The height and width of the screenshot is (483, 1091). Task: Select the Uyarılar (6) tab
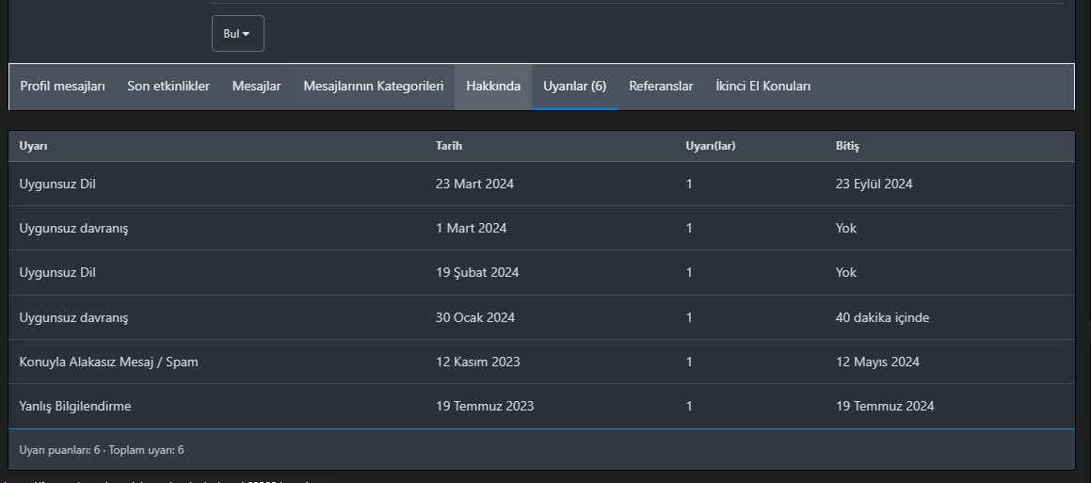point(574,87)
